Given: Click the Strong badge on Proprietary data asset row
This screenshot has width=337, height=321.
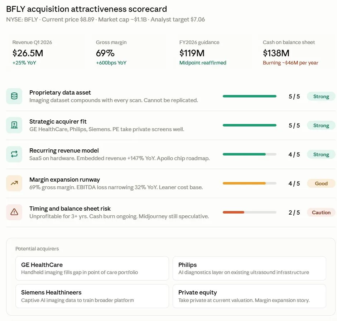Looking at the screenshot, I should click(x=321, y=96).
